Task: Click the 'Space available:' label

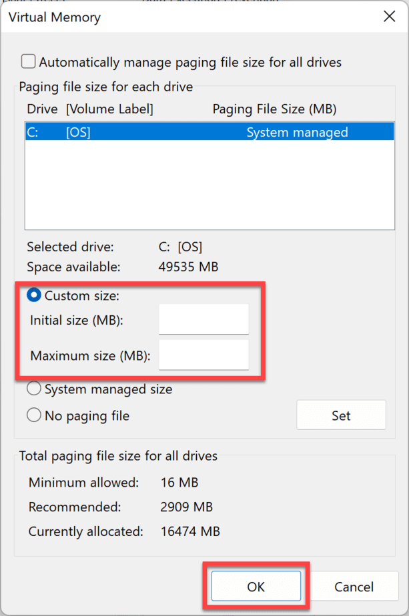Action: (x=73, y=267)
